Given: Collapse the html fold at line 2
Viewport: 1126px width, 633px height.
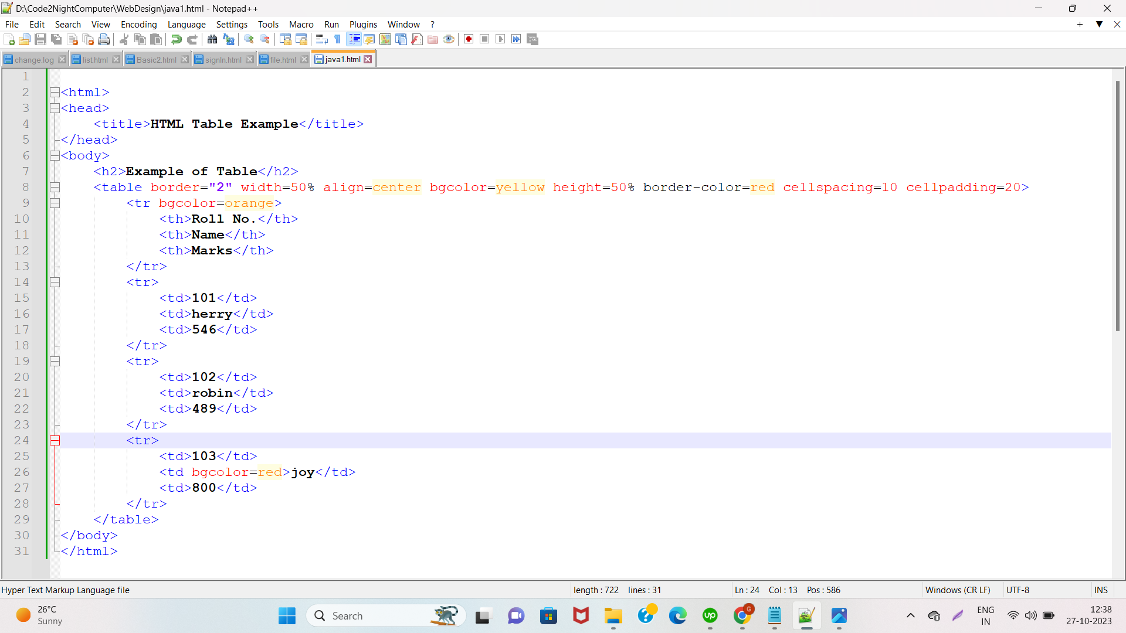Looking at the screenshot, I should click(x=55, y=92).
